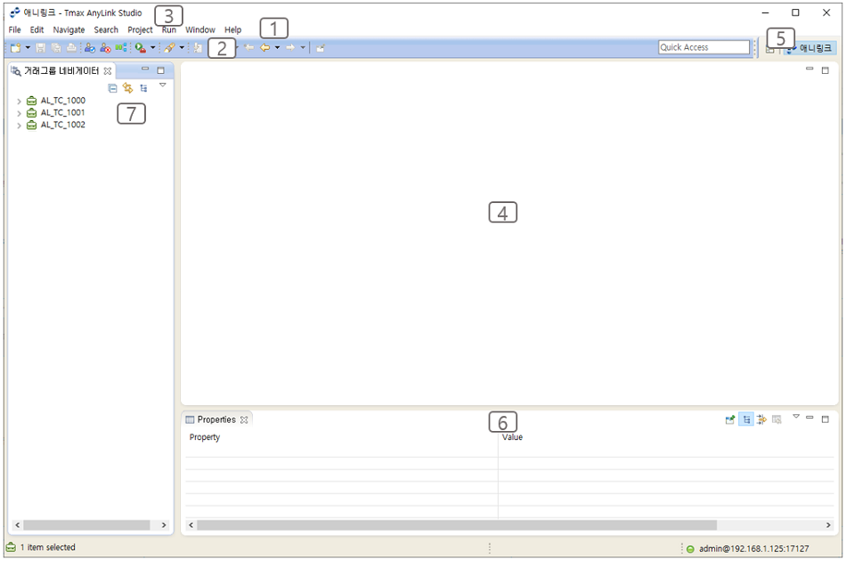
Task: Toggle the 애니링크 perspective button
Action: [x=816, y=48]
